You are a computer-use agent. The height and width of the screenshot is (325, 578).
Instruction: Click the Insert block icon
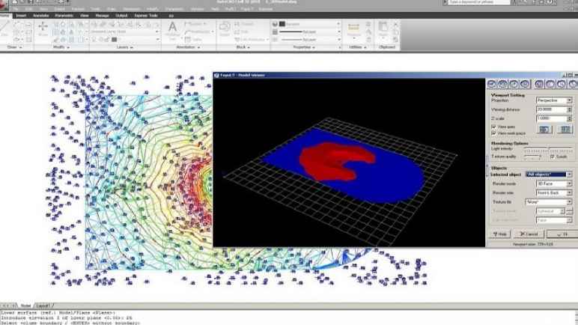[x=225, y=29]
